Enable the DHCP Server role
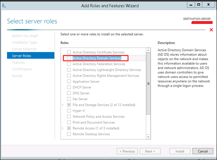The height and width of the screenshot is (160, 217). 69,87
